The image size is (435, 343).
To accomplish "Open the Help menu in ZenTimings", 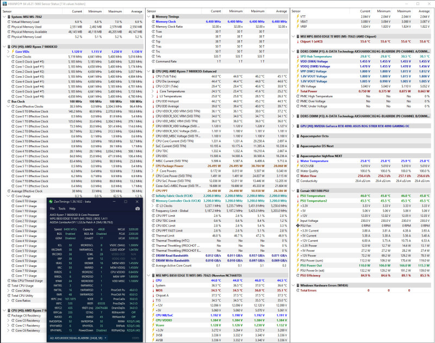I will coord(72,209).
